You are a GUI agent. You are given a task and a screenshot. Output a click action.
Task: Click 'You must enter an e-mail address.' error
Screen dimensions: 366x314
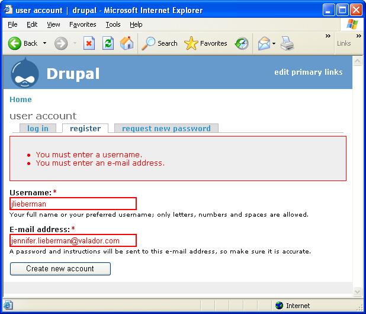100,163
